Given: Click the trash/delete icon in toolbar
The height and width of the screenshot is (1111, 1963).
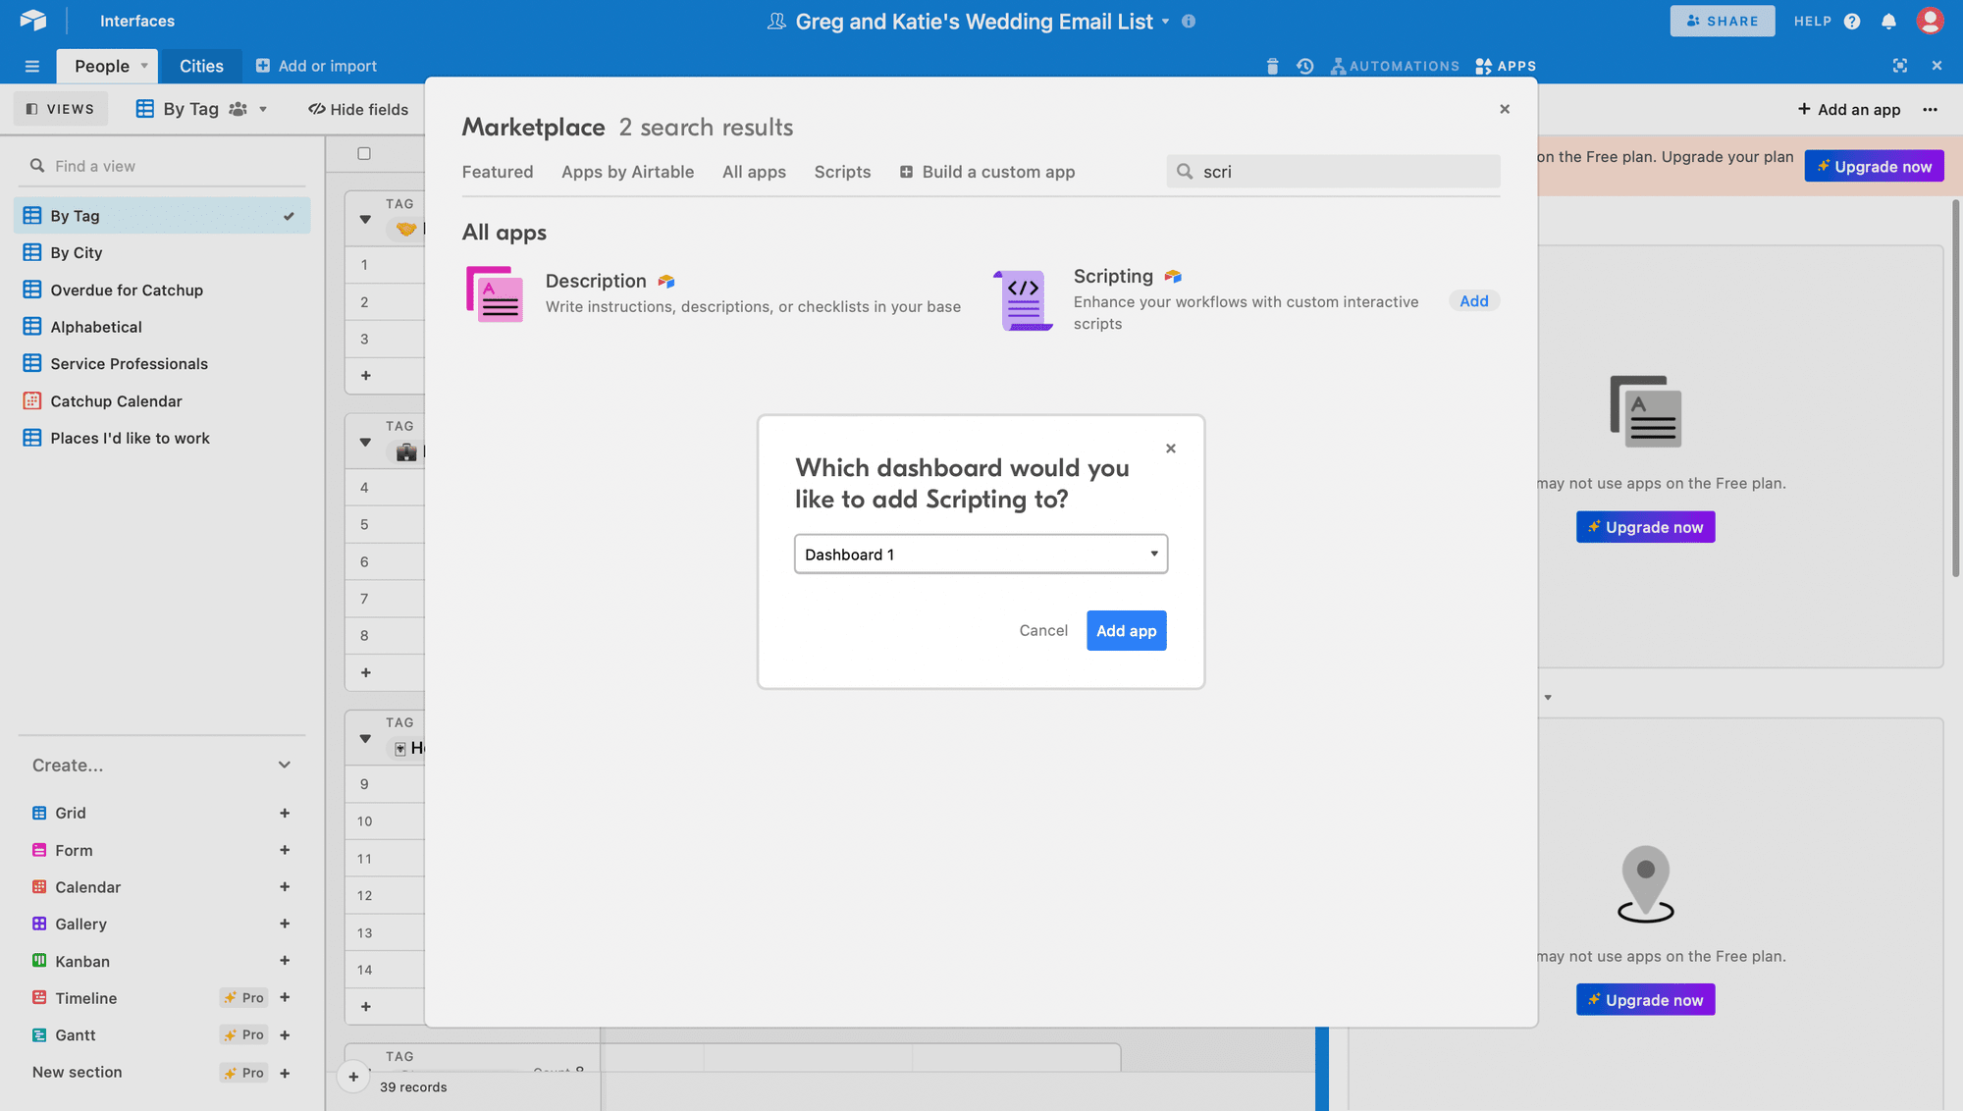Looking at the screenshot, I should point(1270,65).
